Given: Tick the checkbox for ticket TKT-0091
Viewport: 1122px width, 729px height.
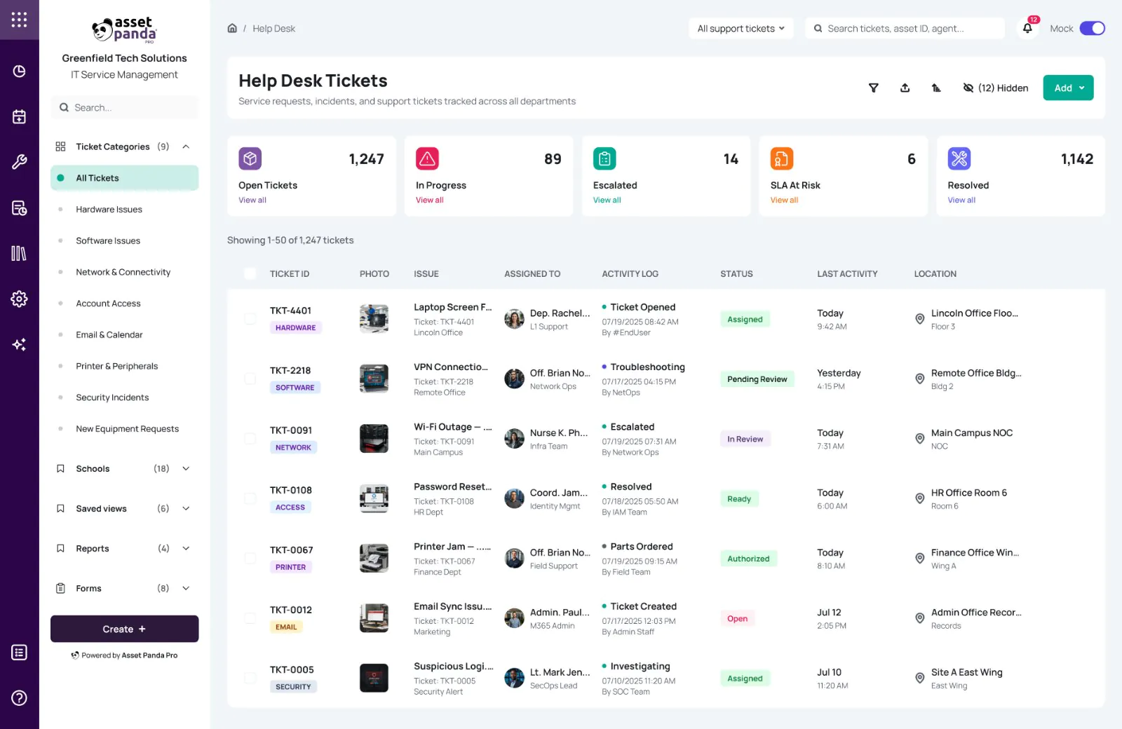Looking at the screenshot, I should click(250, 439).
